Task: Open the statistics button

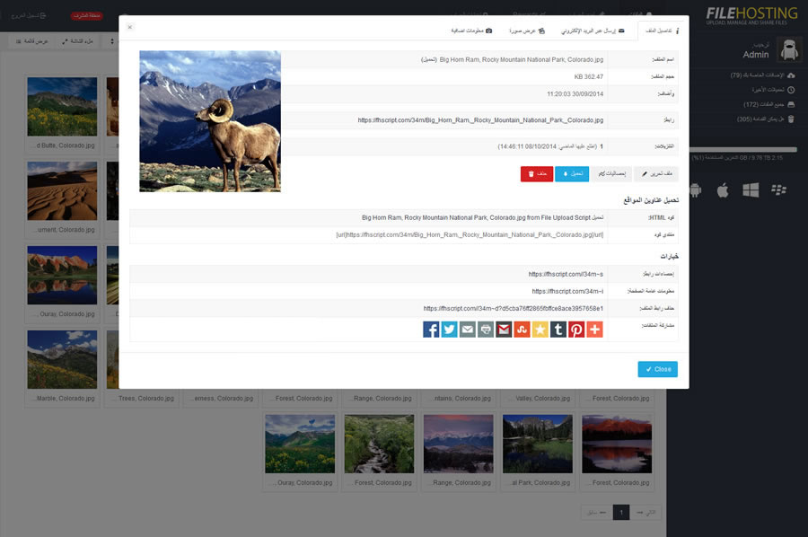Action: point(611,173)
